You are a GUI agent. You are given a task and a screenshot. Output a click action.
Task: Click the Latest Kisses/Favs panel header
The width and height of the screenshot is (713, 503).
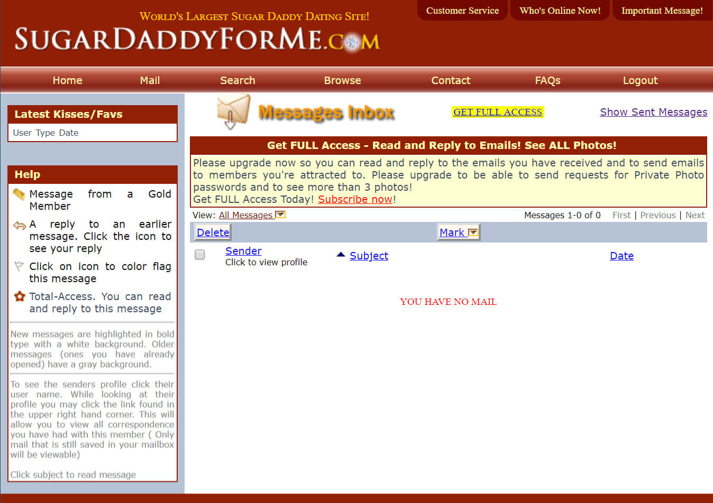click(93, 114)
